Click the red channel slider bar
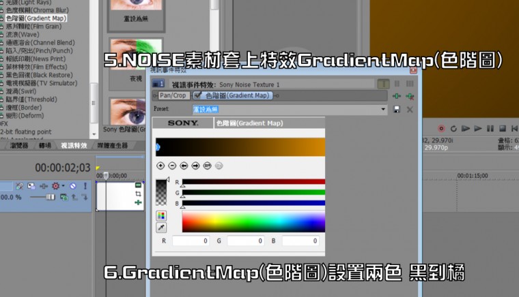The image size is (519, 297). (x=253, y=182)
